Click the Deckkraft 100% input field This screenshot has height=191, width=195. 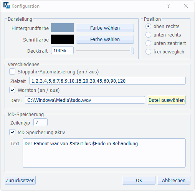click(62, 50)
